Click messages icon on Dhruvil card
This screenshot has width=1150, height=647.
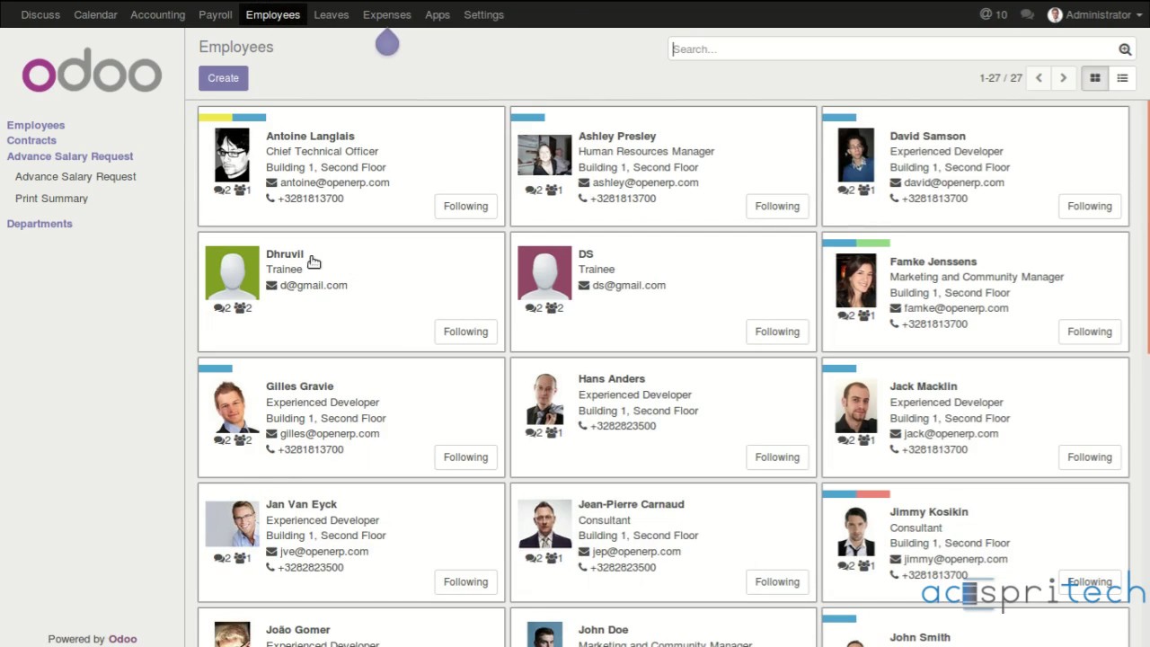tap(222, 307)
